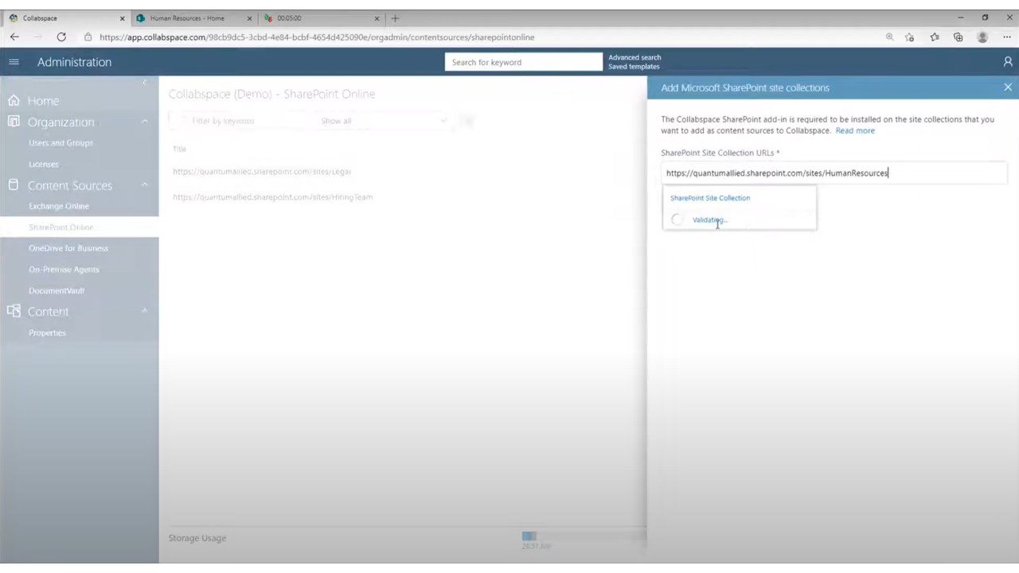Close the Add Microsoft SharePoint site collections panel
The image size is (1019, 573).
click(1008, 88)
